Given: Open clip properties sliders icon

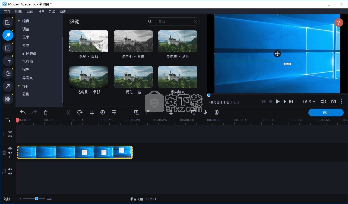Looking at the screenshot, I should [x=114, y=112].
